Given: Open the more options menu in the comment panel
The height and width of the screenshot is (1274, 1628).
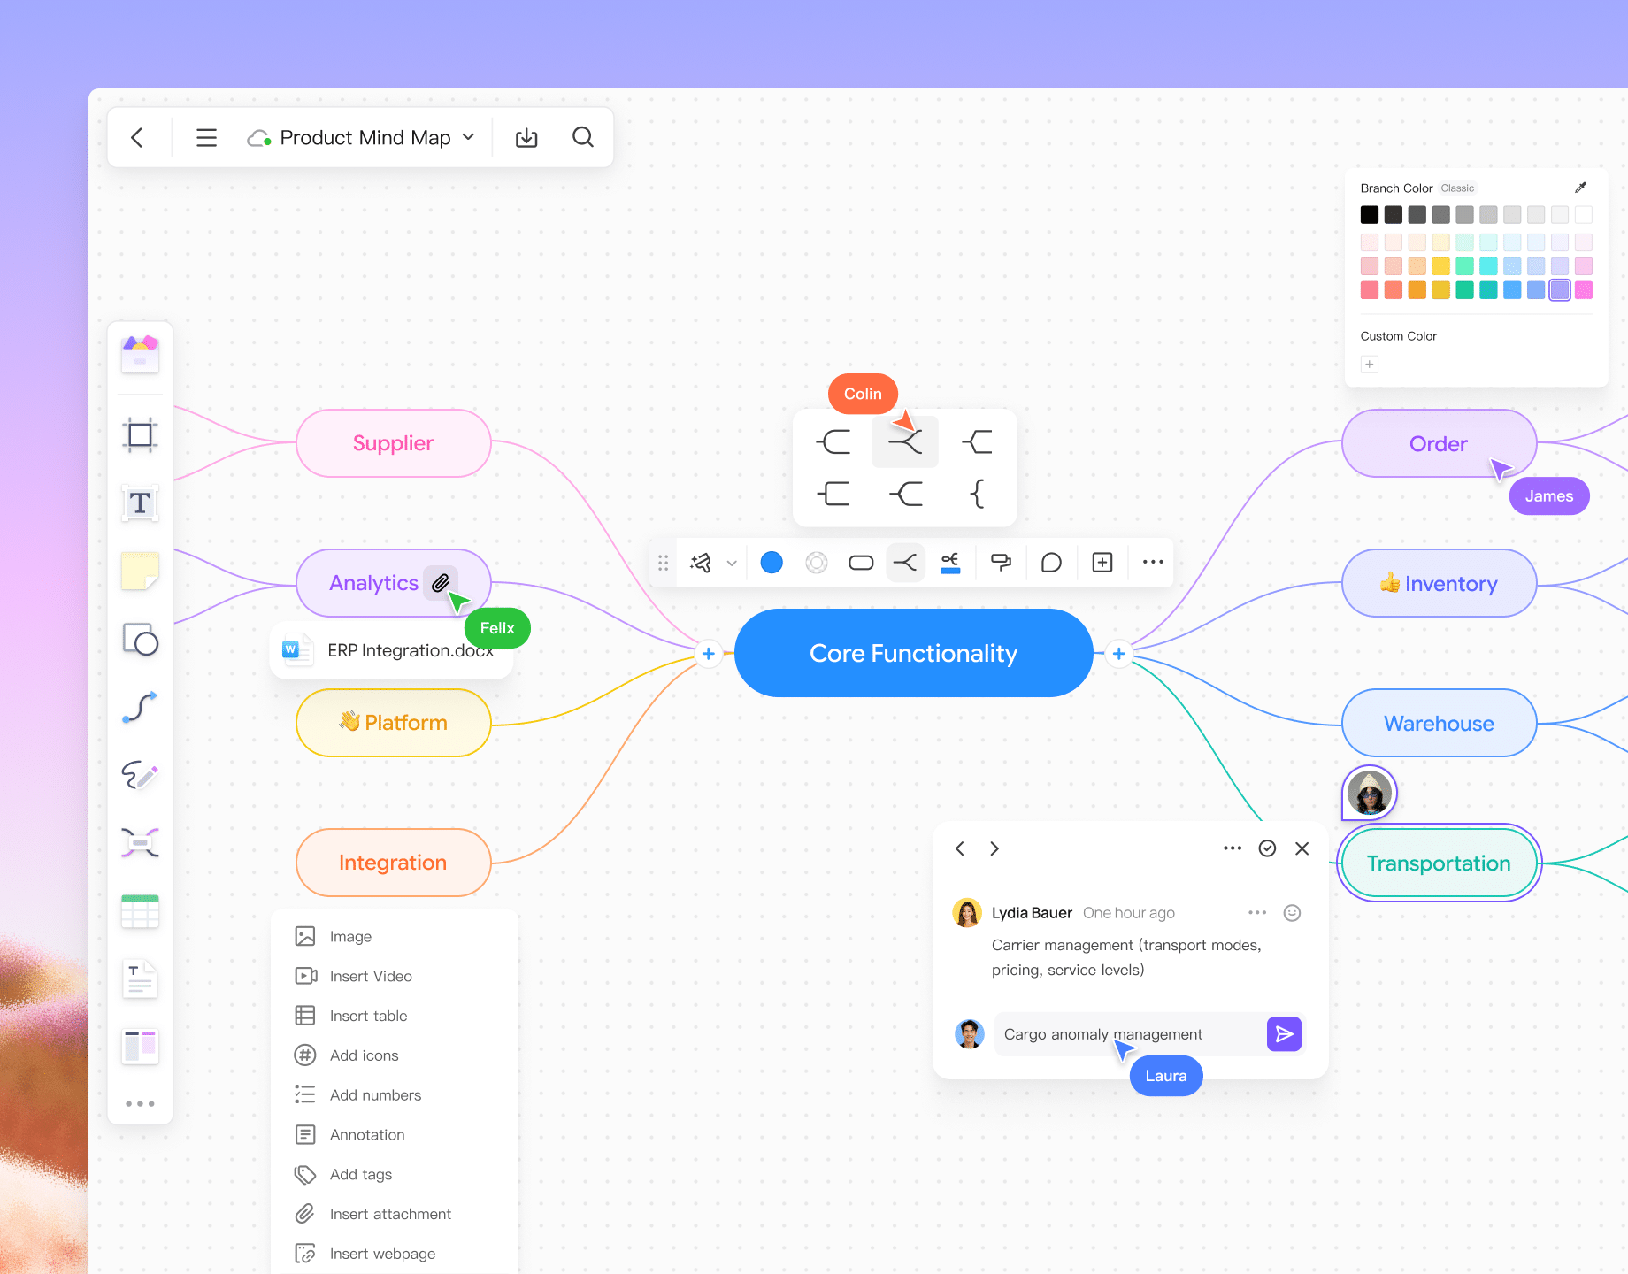Looking at the screenshot, I should click(1232, 848).
